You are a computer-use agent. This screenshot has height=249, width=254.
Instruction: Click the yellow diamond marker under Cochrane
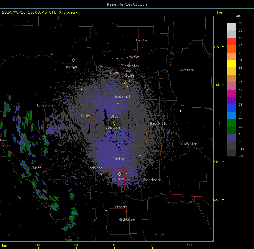100,174
